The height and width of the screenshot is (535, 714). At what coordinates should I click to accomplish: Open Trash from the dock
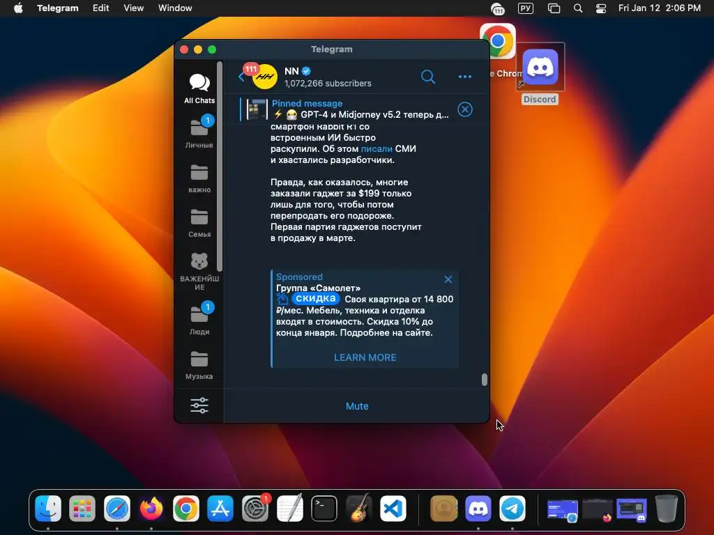tap(667, 508)
